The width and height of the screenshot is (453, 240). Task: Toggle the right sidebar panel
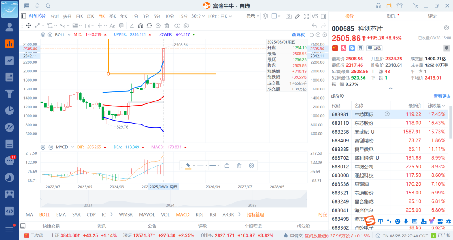323,16
